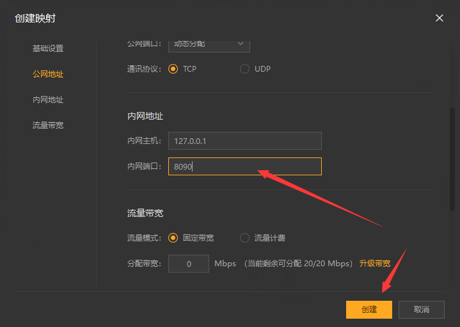Select 公网地址 in the left sidebar
This screenshot has width=460, height=327.
point(48,74)
